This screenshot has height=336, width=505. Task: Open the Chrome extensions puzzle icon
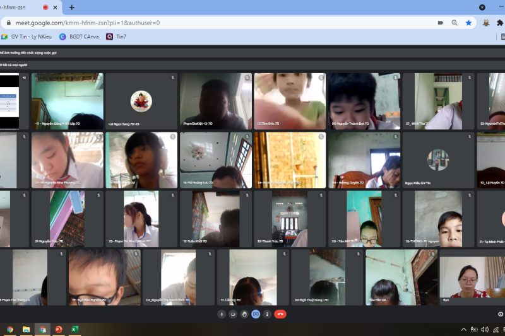(500, 23)
